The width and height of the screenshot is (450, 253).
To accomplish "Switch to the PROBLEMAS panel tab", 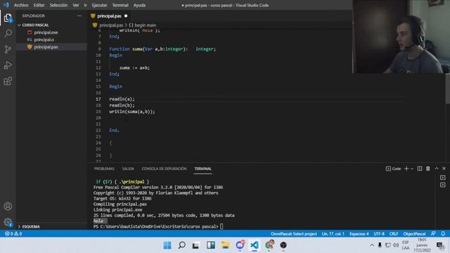I will 104,169.
